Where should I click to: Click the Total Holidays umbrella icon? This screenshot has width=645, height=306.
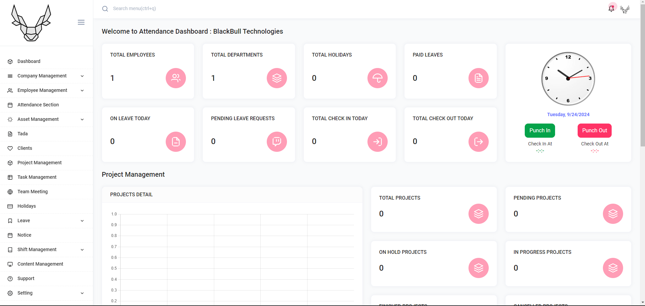378,78
